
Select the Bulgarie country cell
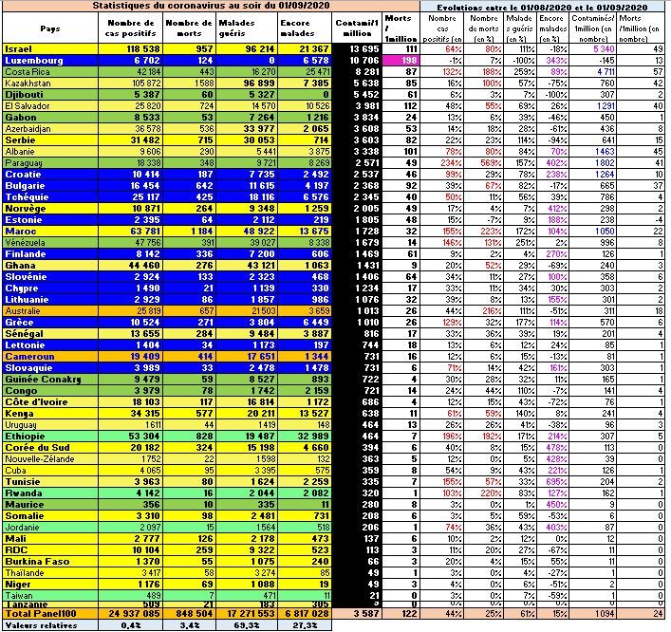(50, 186)
